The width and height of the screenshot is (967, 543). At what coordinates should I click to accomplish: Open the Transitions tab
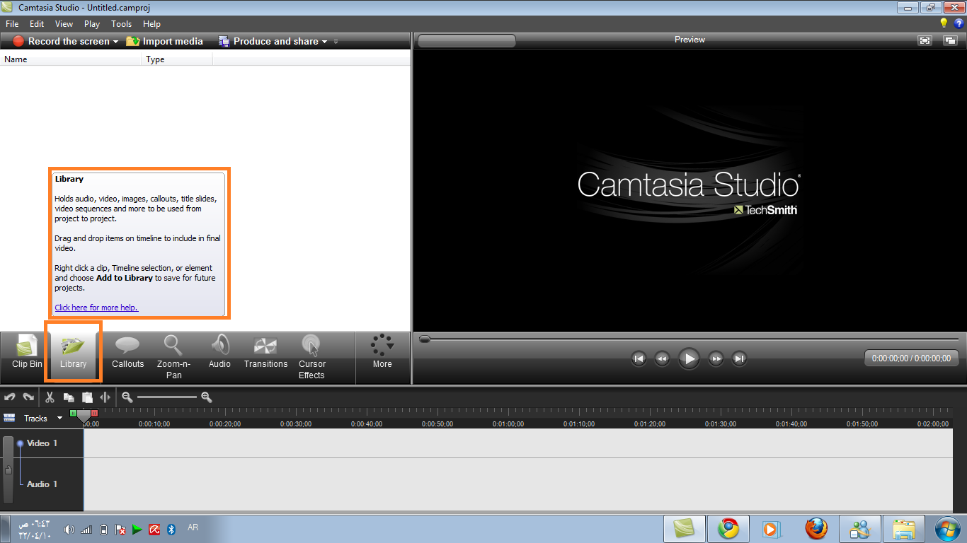[x=265, y=353]
